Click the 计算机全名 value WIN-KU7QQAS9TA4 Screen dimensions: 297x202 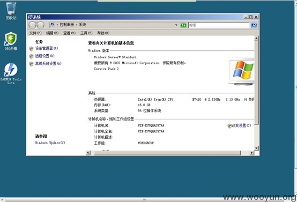click(x=151, y=131)
